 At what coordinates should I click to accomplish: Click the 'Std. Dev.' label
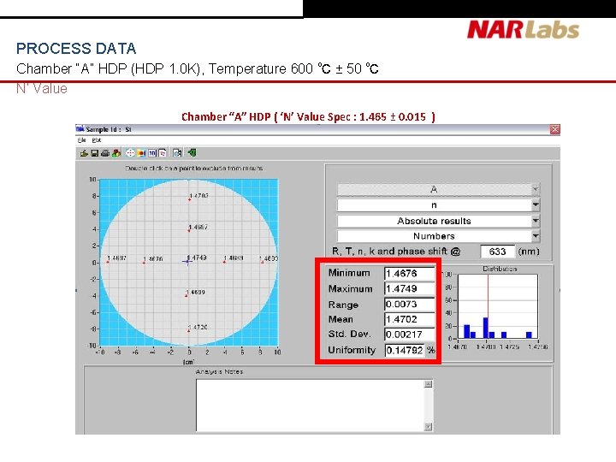[x=350, y=335]
